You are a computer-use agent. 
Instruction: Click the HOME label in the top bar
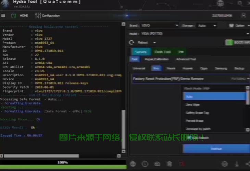tap(24, 15)
